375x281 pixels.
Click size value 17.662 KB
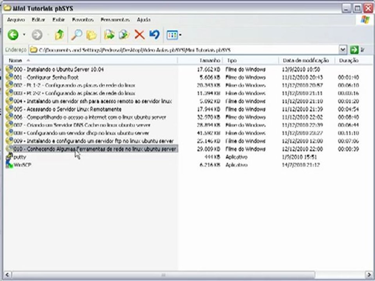pyautogui.click(x=208, y=69)
